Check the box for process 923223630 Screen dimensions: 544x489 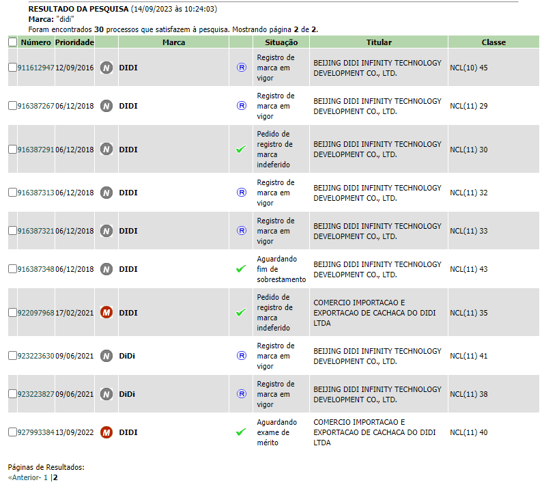[x=12, y=355]
